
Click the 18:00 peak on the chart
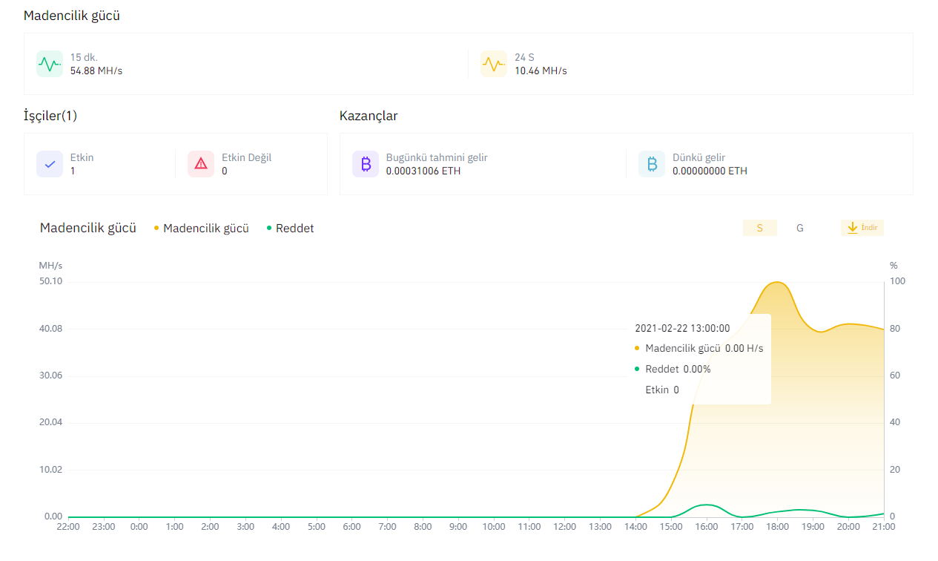pos(777,282)
